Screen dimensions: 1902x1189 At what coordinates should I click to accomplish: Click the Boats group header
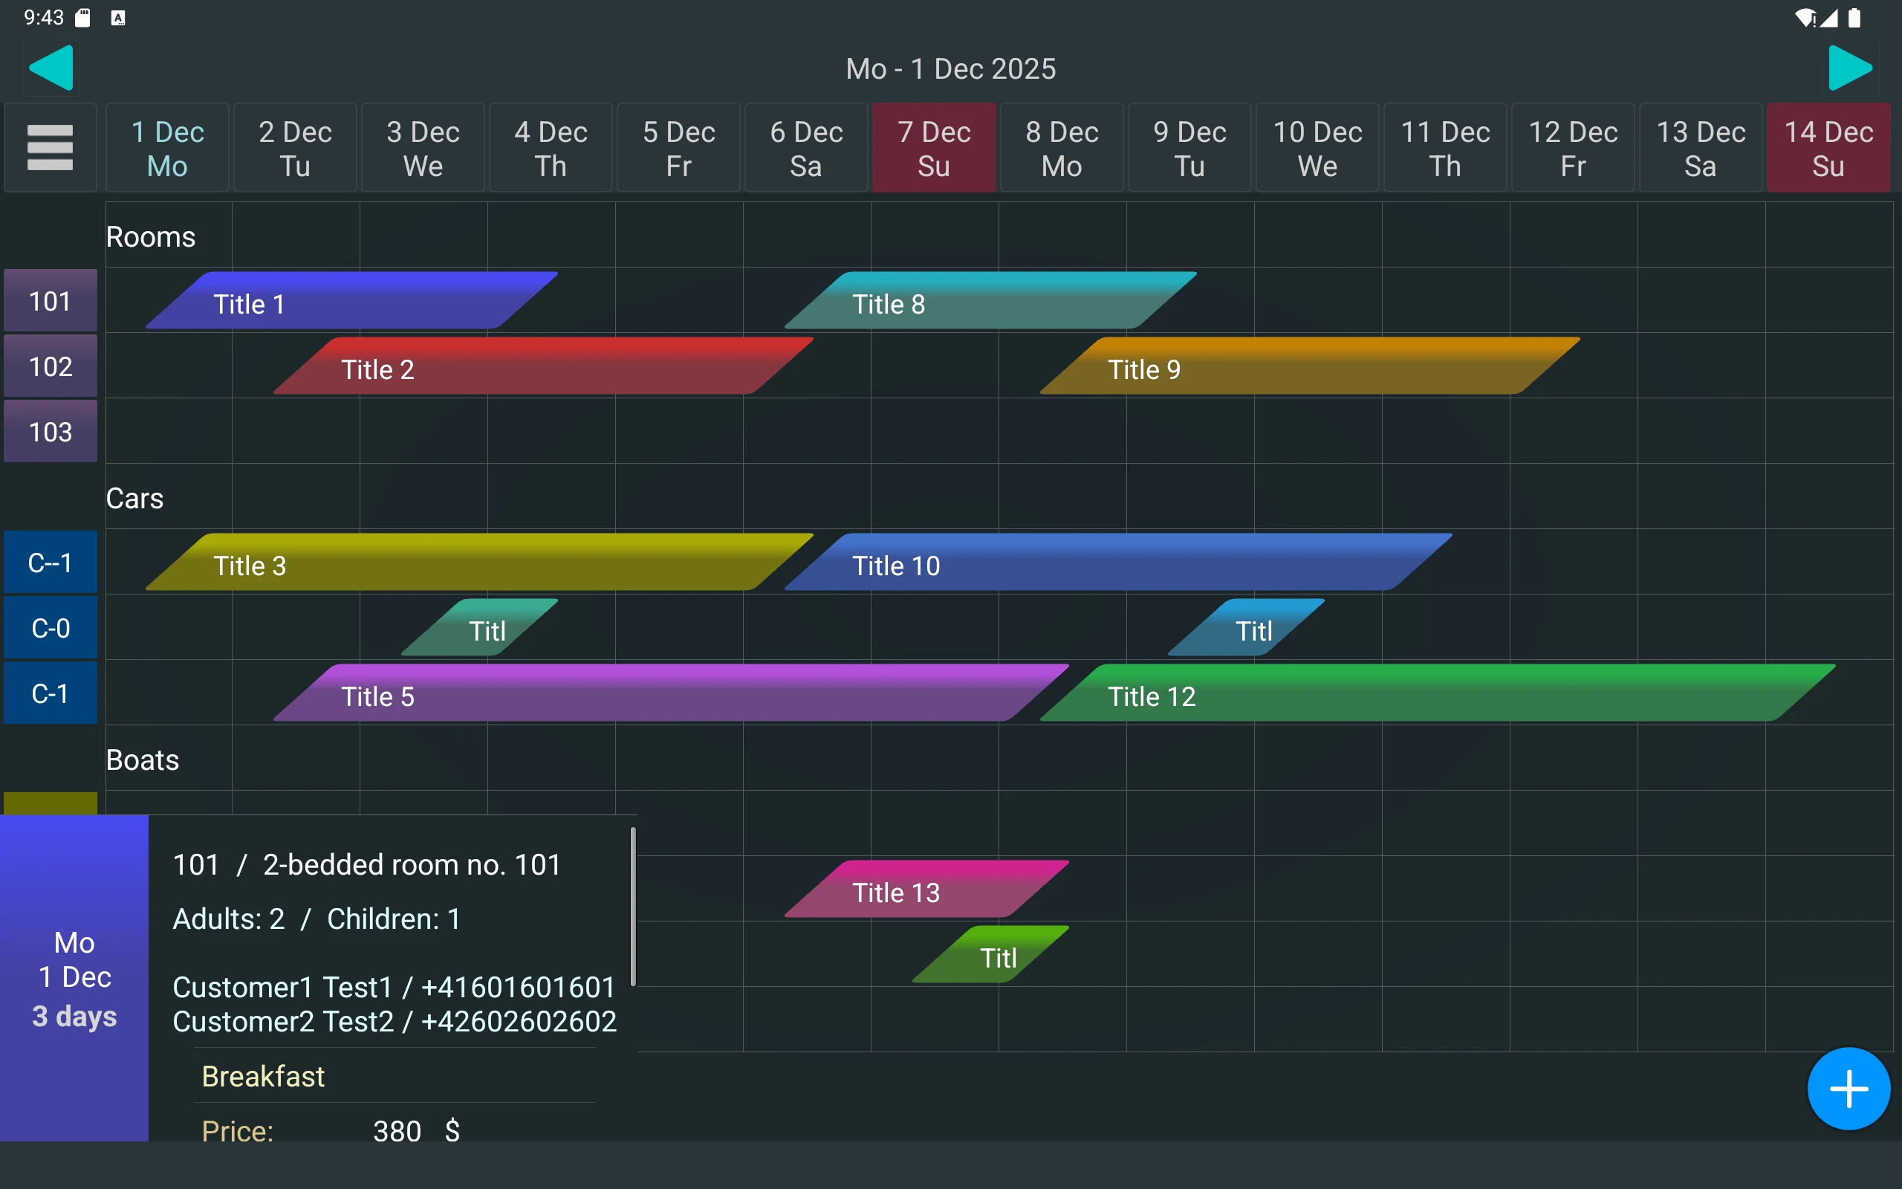tap(142, 760)
